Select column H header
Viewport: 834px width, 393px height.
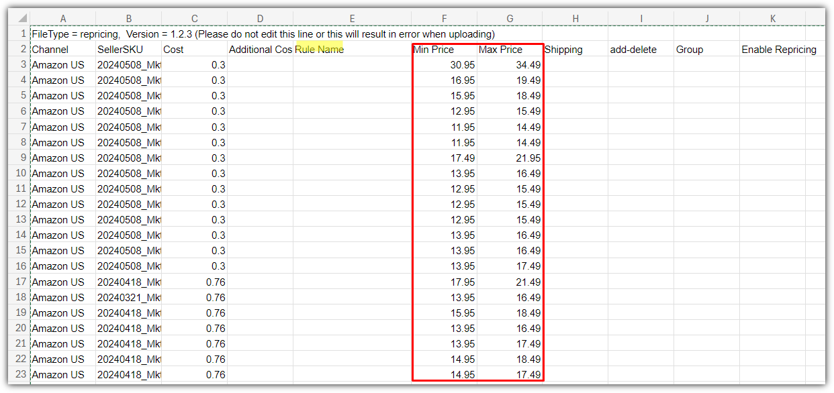[575, 19]
